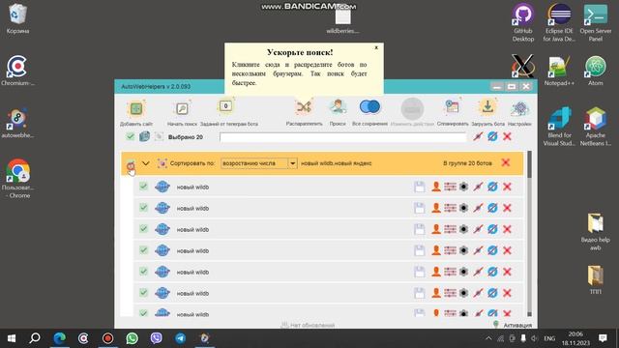Image resolution: width=619 pixels, height=348 pixels.
Task: Open the action list icon in first bot row
Action: coord(450,187)
